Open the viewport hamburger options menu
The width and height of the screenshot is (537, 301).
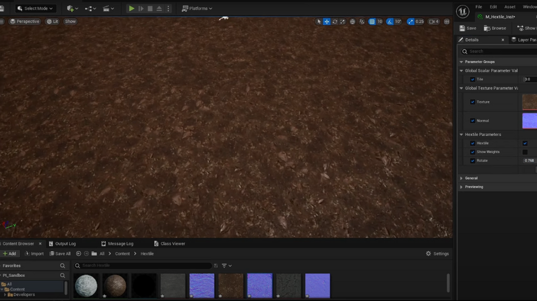tap(2, 21)
